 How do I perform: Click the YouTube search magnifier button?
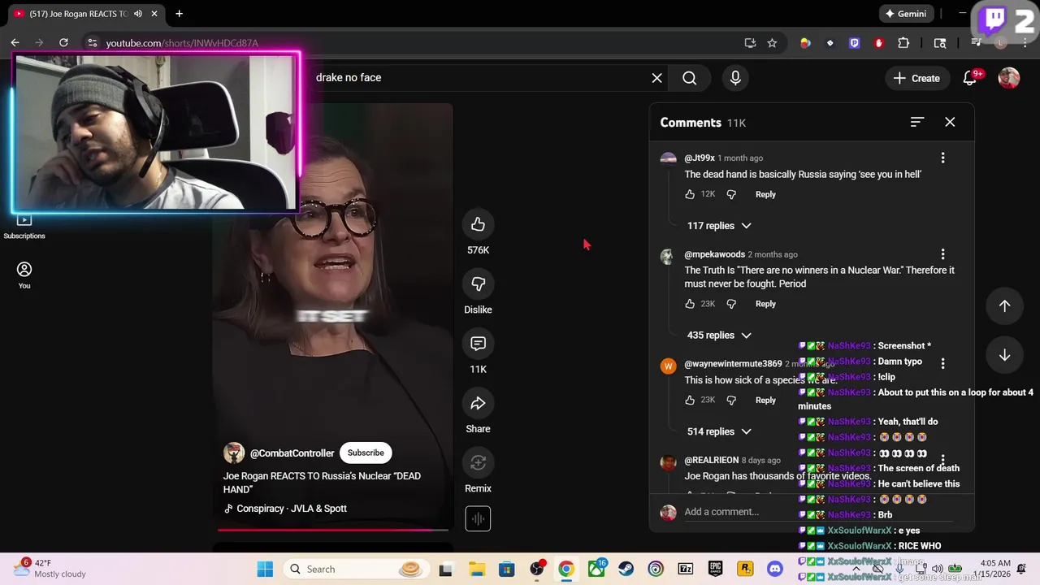689,78
